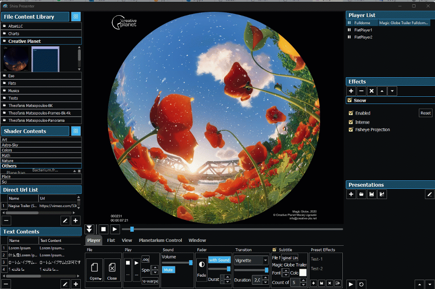Toggle the Snow effect checkbox
The width and height of the screenshot is (435, 289).
[350, 100]
